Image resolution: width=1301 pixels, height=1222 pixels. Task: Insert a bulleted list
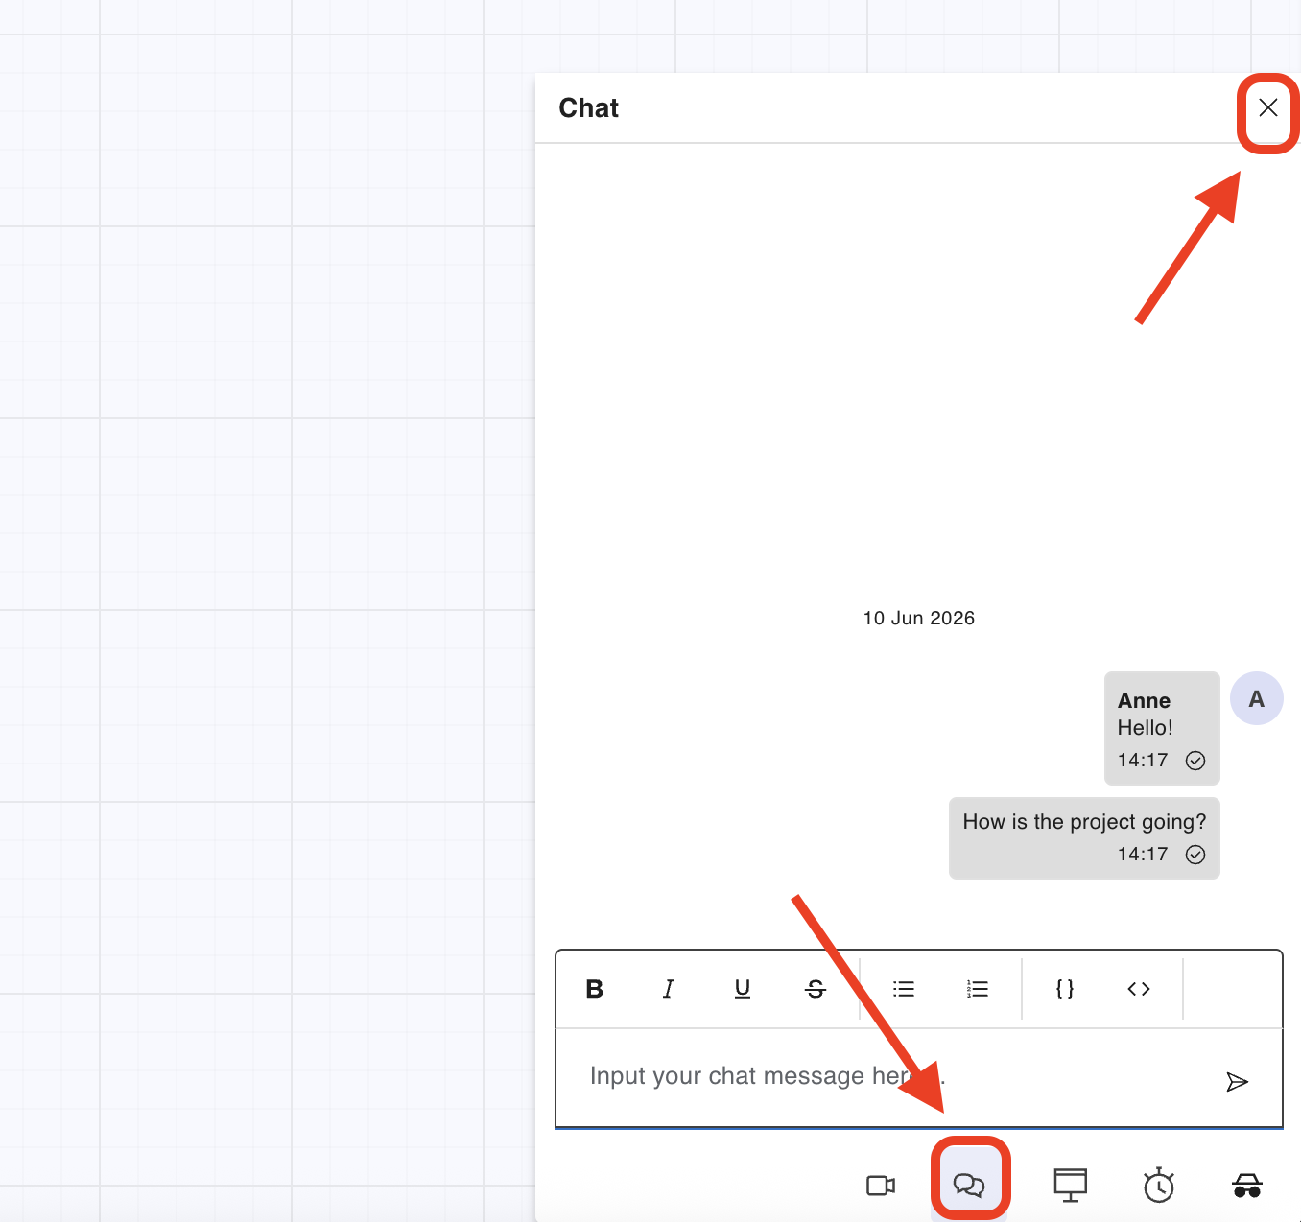click(x=904, y=989)
